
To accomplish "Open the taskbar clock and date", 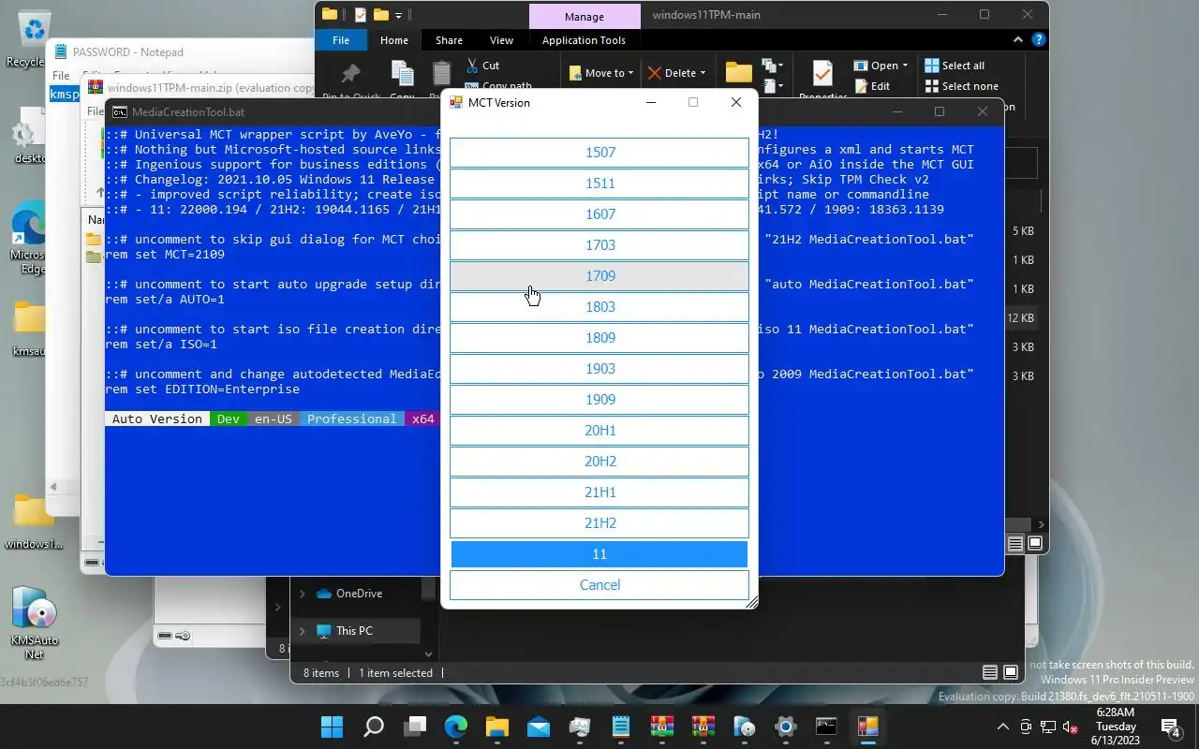I will click(1115, 727).
